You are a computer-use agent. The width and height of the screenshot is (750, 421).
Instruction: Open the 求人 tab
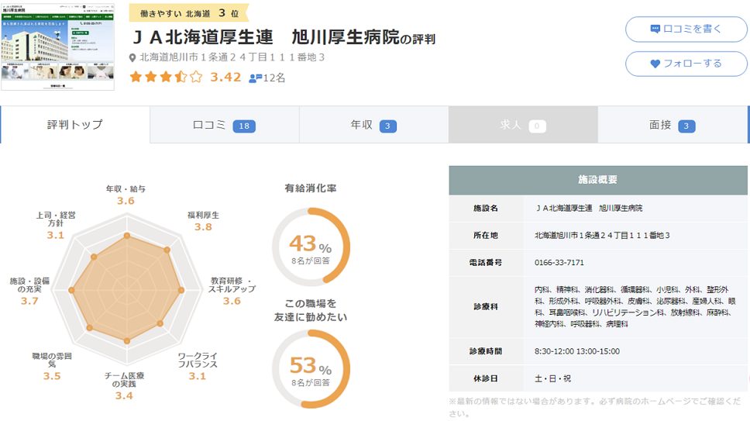pos(523,125)
